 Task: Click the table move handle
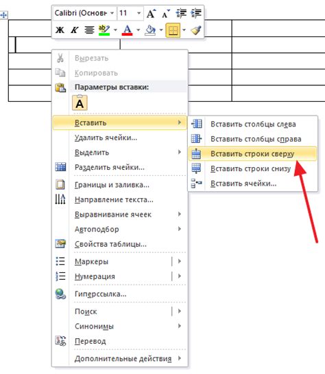pos(3,15)
